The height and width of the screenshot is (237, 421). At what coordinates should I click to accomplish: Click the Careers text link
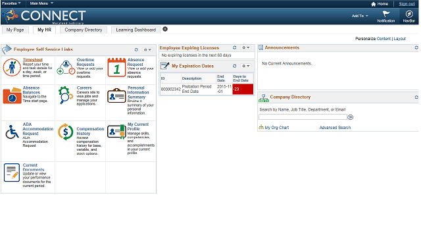[x=84, y=88]
